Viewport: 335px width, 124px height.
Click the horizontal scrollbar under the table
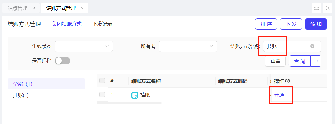129,103
